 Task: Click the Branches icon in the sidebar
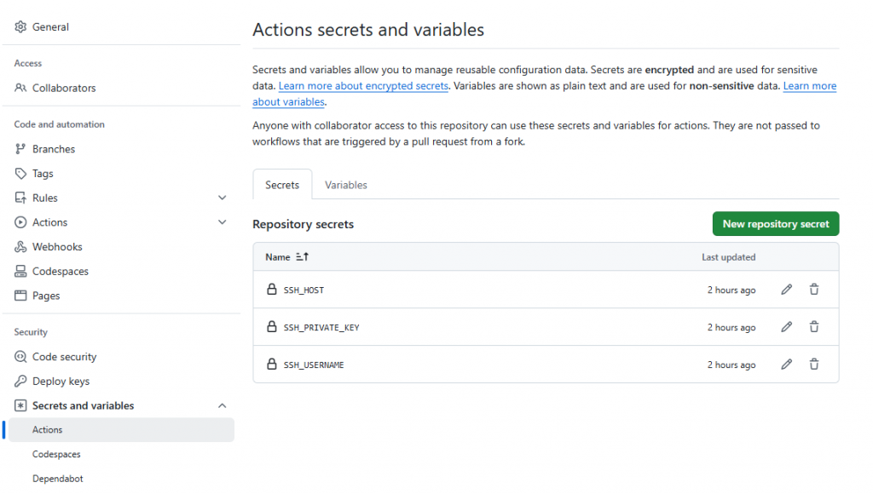(18, 148)
